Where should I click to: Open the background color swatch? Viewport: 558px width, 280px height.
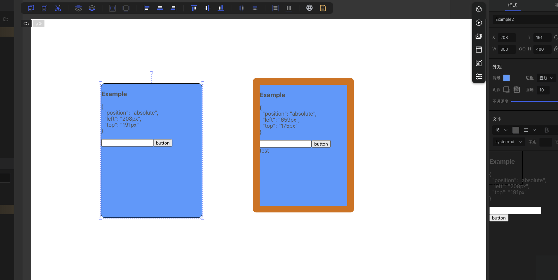click(506, 78)
